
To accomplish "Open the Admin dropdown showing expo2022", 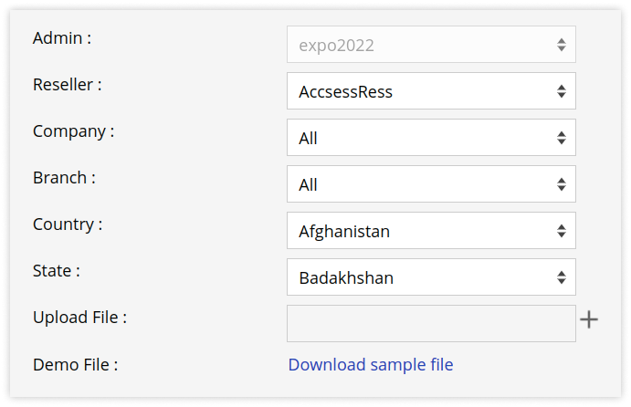I will click(x=431, y=45).
